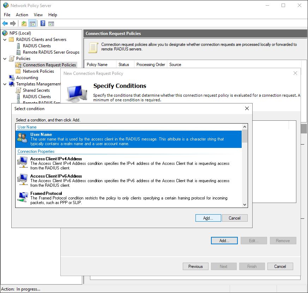Image resolution: width=308 pixels, height=293 pixels.
Task: Click the Up One Level folder icon
Action: [24, 24]
